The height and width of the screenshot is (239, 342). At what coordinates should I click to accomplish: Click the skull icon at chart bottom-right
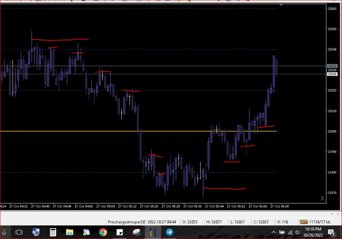(x=322, y=198)
